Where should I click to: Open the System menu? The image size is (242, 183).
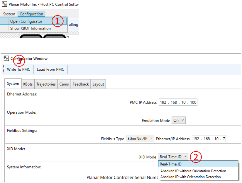(x=9, y=14)
